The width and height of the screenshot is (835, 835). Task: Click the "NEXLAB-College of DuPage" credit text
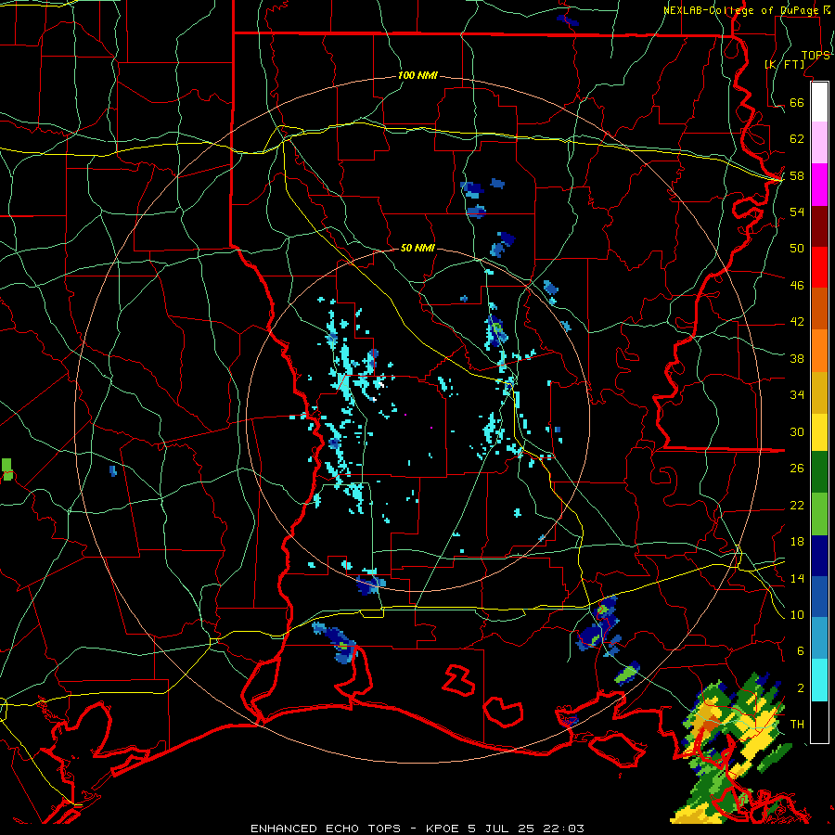742,10
